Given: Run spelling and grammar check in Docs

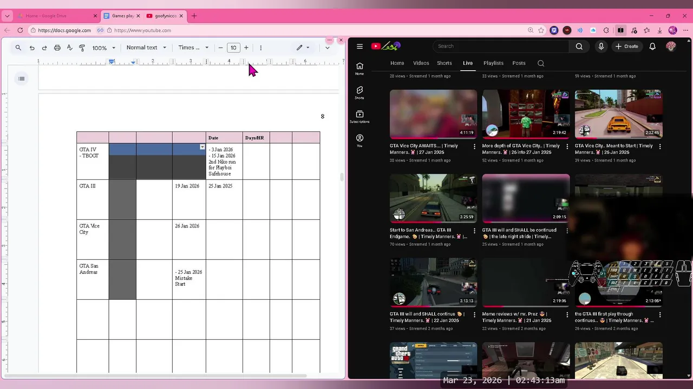Looking at the screenshot, I should pyautogui.click(x=70, y=48).
